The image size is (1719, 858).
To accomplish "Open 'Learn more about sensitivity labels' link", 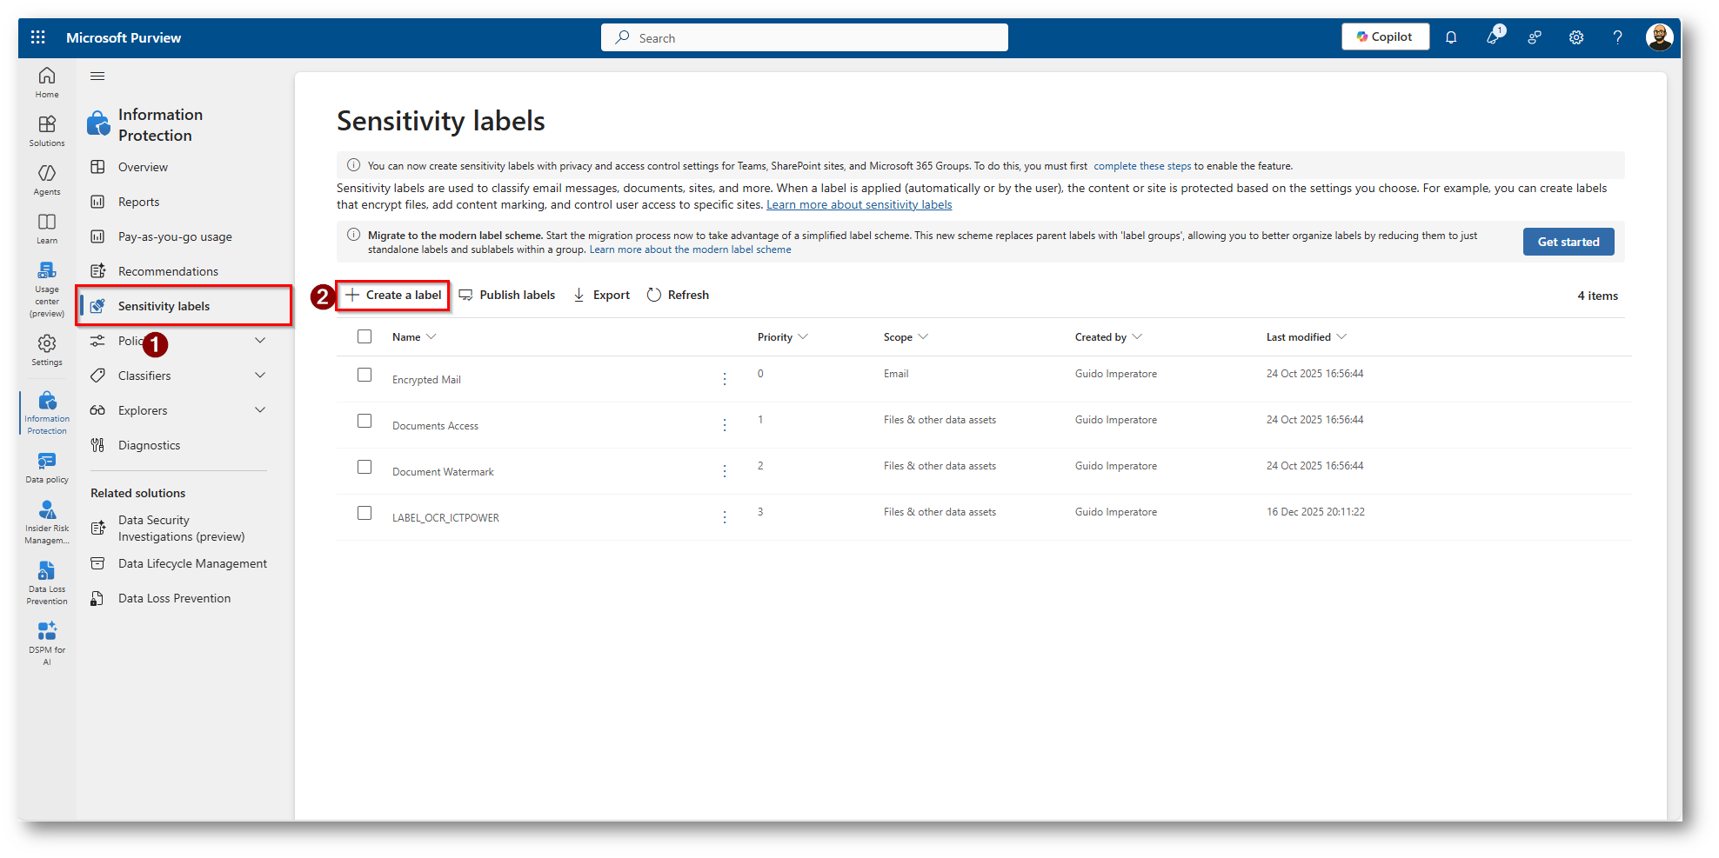I will (x=859, y=205).
